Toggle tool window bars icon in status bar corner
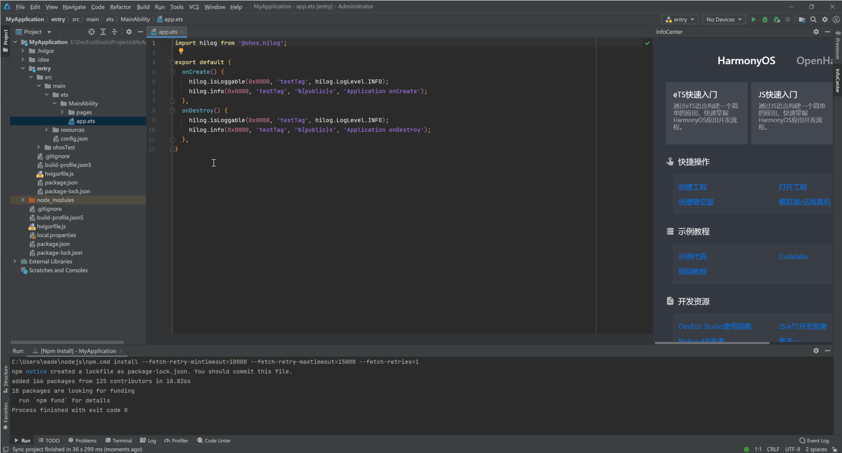Image resolution: width=842 pixels, height=453 pixels. pos(6,449)
